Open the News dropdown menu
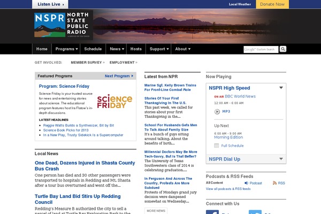The width and height of the screenshot is (321, 214). pos(116,49)
